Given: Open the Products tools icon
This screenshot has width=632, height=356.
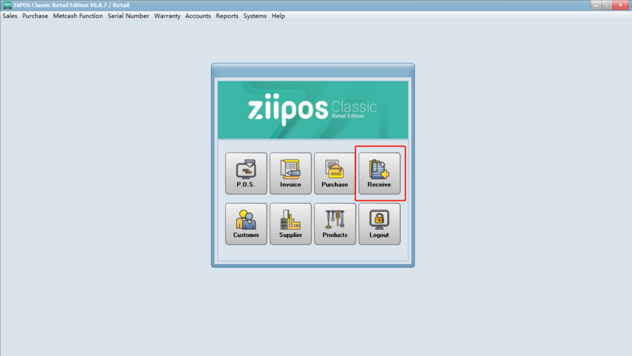Looking at the screenshot, I should pyautogui.click(x=335, y=224).
